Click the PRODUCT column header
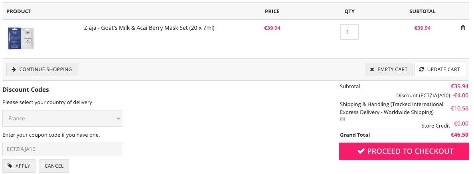This screenshot has height=174, width=474. 19,12
